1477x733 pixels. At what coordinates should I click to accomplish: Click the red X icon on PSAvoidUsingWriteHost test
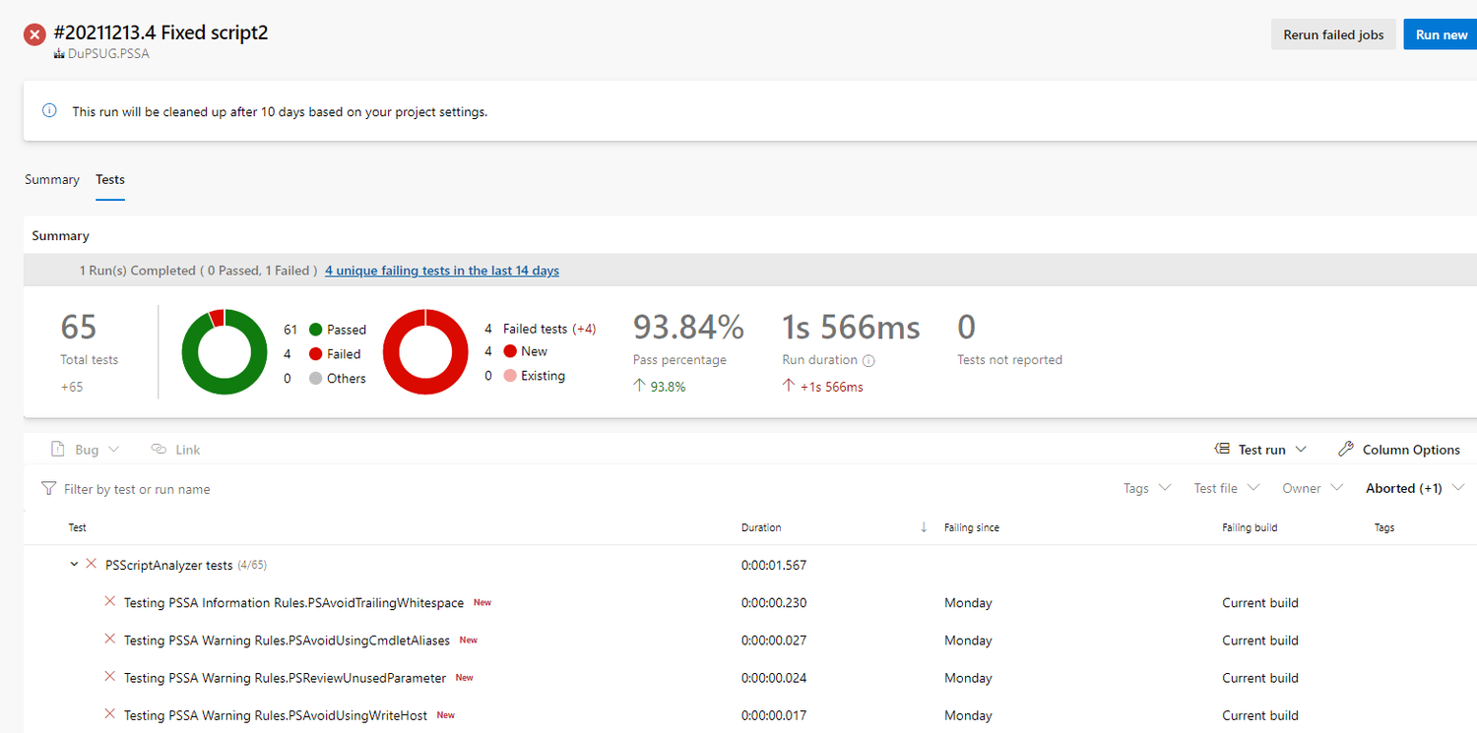tap(109, 714)
